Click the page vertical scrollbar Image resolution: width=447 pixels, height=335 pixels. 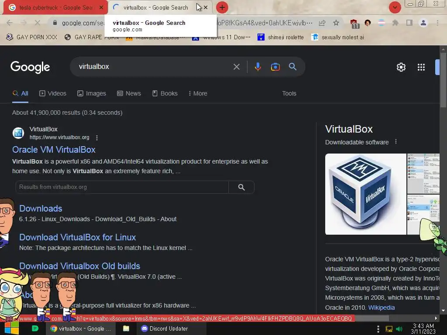[x=443, y=80]
